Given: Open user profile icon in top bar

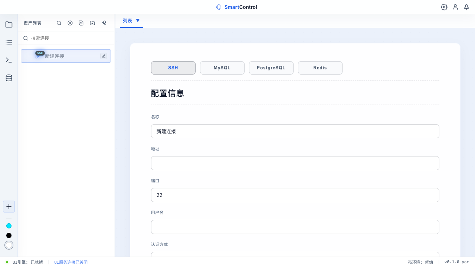Looking at the screenshot, I should [x=455, y=7].
